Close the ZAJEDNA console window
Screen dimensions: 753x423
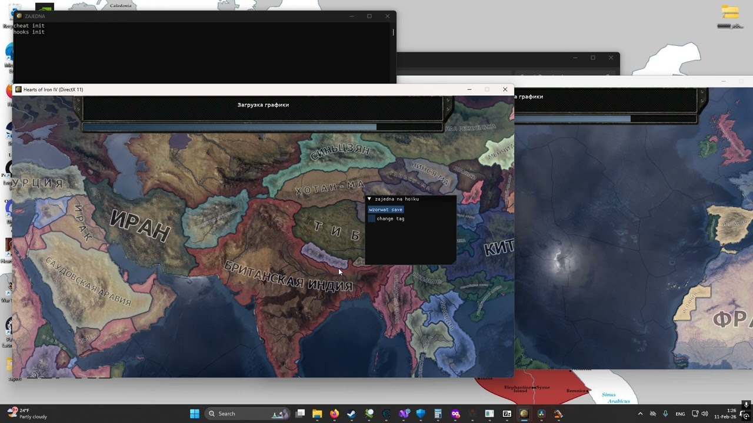point(387,16)
